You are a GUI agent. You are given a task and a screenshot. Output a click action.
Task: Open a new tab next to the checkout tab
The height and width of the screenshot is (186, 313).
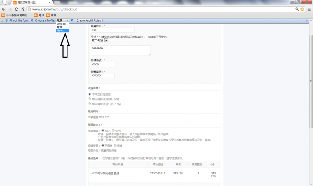(57, 3)
